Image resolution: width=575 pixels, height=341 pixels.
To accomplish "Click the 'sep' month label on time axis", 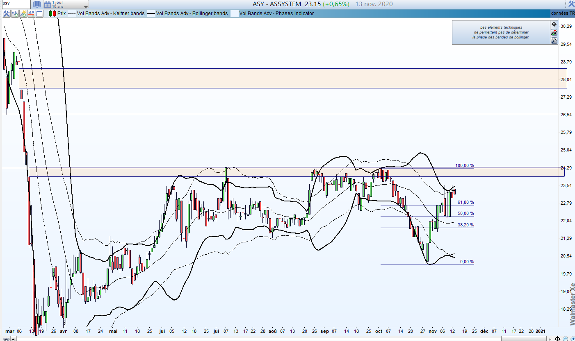I will coord(325,331).
